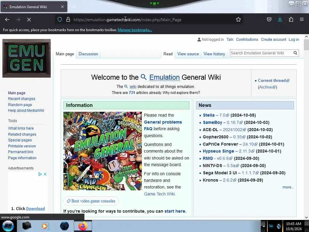The height and width of the screenshot is (232, 309).
Task: Open the Archive link
Action: (267, 87)
